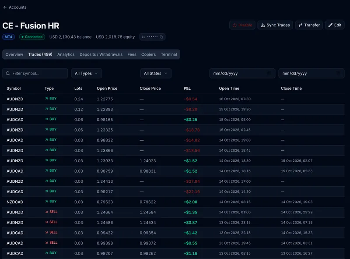
Task: Select the NZDCAD symbol cell
Action: point(15,202)
